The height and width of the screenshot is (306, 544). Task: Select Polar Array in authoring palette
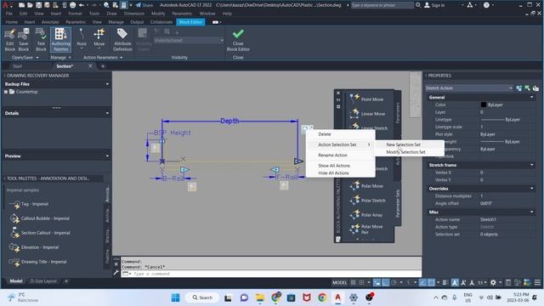click(366, 215)
